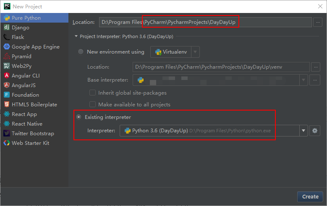
Task: Click the PyCharm logo in title bar
Action: (7, 6)
